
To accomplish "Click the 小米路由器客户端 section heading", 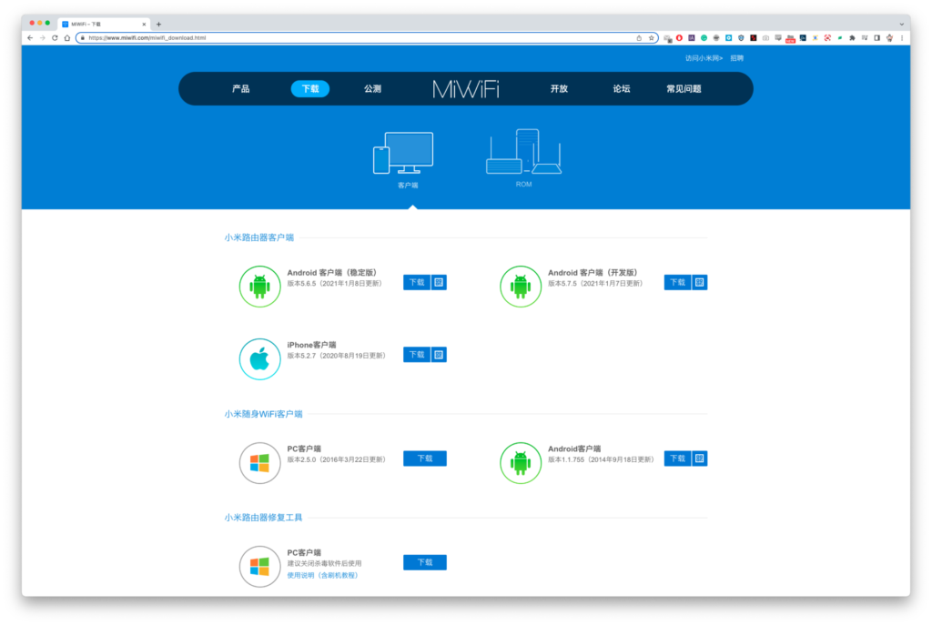I will click(259, 237).
